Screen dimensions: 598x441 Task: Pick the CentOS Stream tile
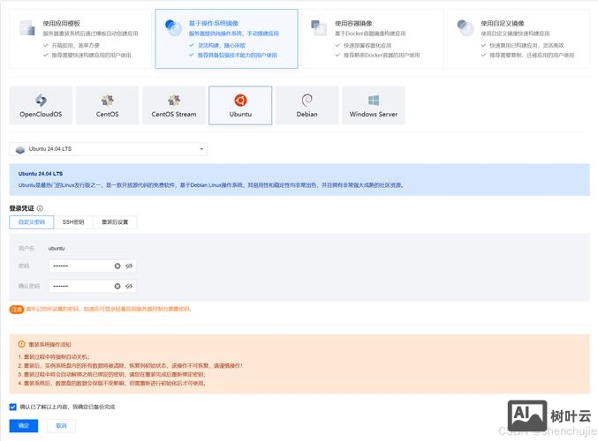coord(174,106)
